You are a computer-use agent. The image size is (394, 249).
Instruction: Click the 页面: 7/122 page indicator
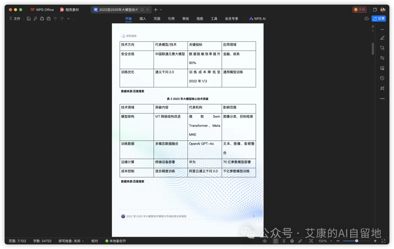18,241
